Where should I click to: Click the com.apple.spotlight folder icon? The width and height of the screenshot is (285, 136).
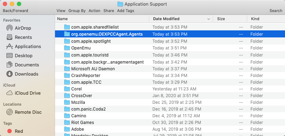coord(67,41)
